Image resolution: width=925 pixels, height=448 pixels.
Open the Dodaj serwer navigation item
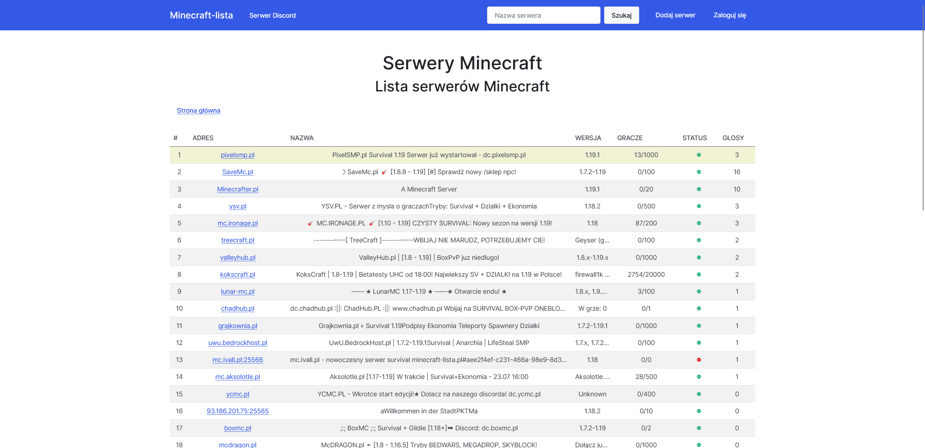[x=675, y=15]
